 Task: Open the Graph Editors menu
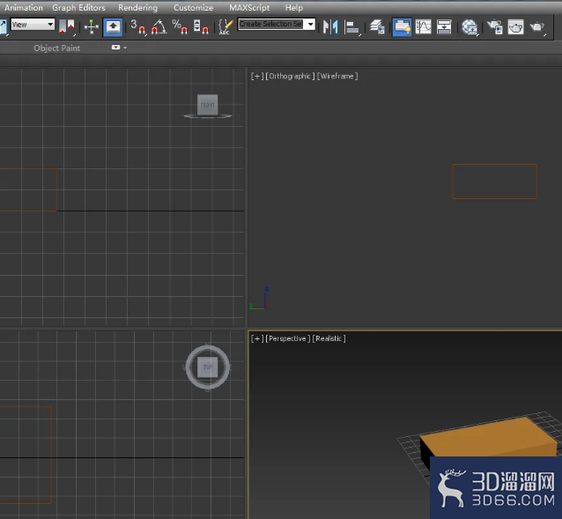[79, 8]
